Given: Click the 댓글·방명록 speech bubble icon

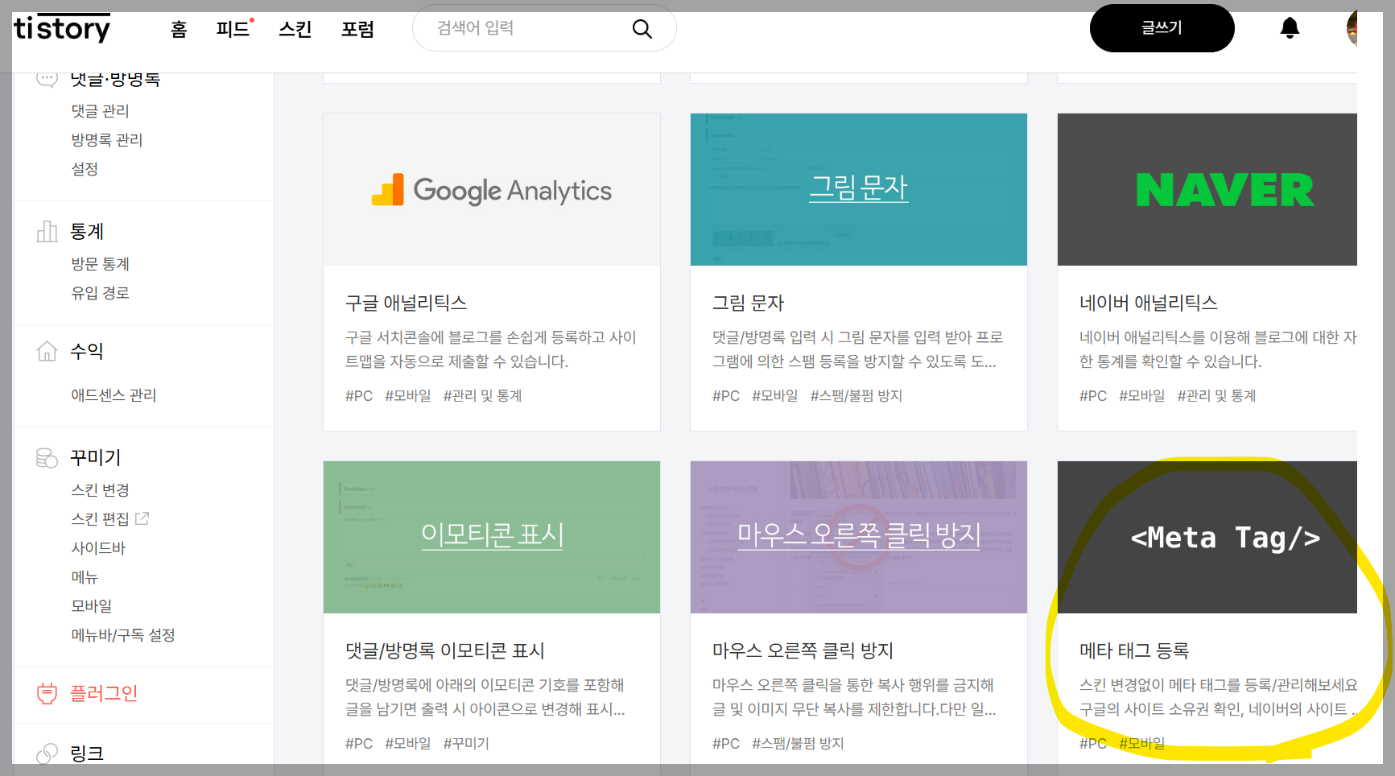Looking at the screenshot, I should (47, 79).
